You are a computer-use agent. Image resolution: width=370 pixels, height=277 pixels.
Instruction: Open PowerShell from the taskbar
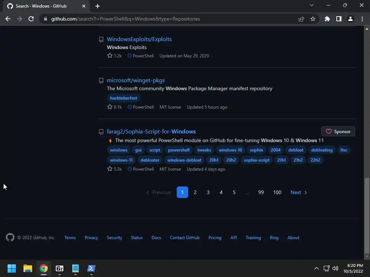[91, 268]
